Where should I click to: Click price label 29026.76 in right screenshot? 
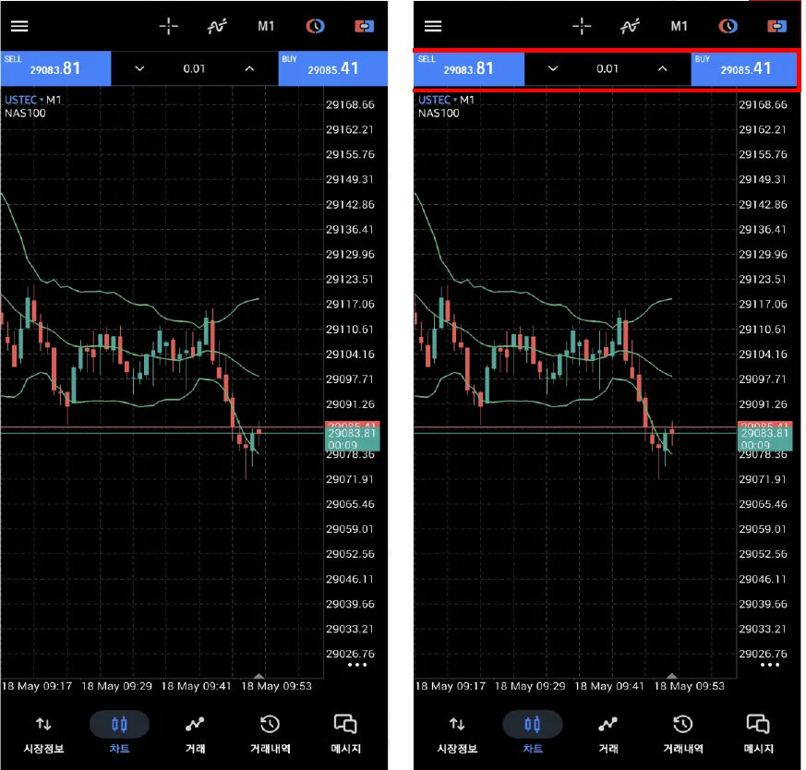point(763,654)
